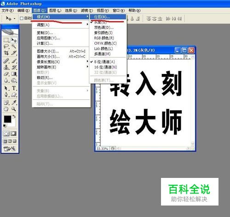Select the Blur tool
Image resolution: width=230 pixels, height=217 pixels.
coord(6,80)
